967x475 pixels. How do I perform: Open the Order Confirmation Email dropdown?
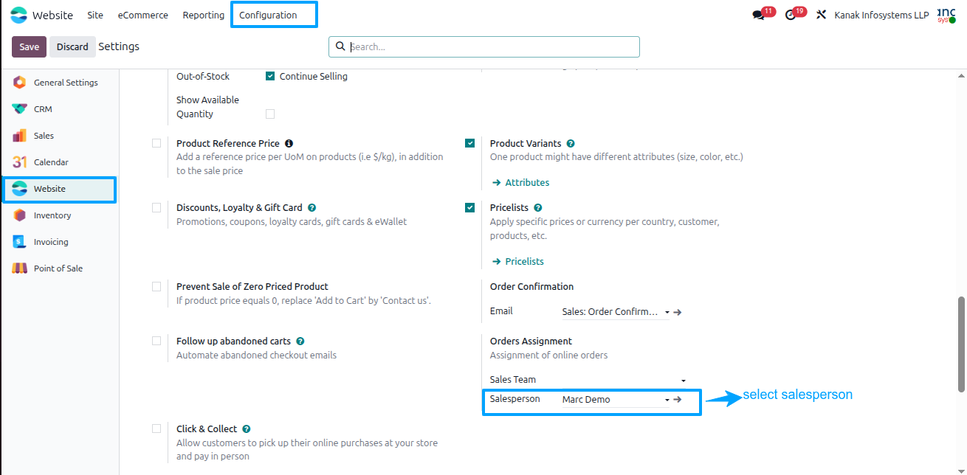pos(616,312)
